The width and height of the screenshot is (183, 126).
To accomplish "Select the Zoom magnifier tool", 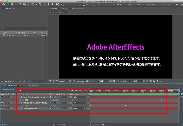I will click(16, 4).
